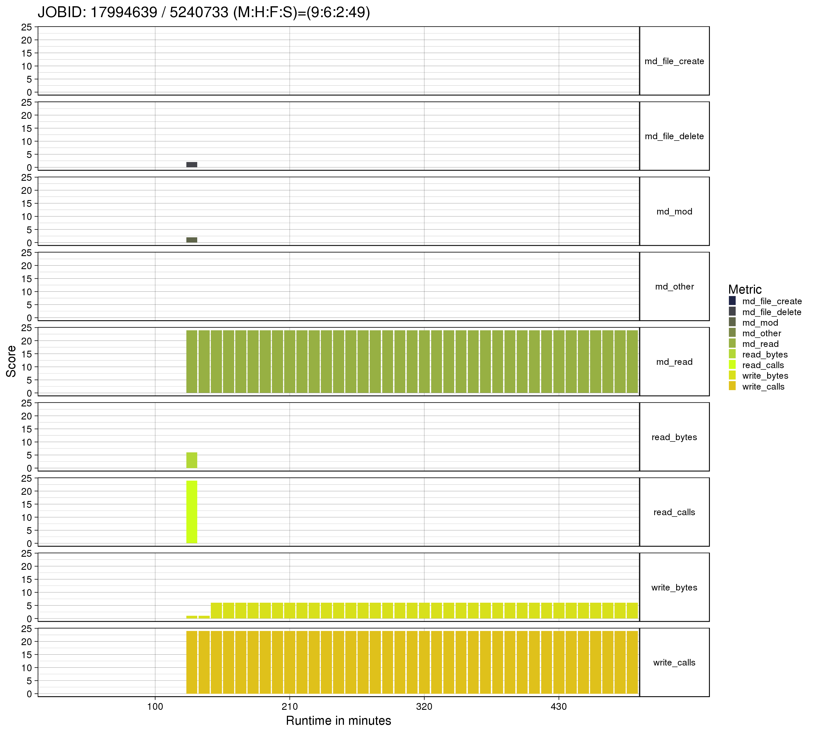Click the small md_mod bar

[x=192, y=240]
